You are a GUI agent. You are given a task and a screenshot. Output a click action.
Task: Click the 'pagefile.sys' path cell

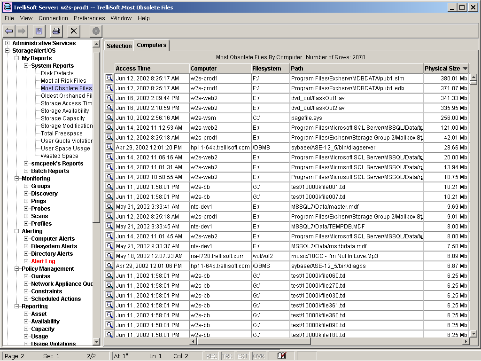357,118
